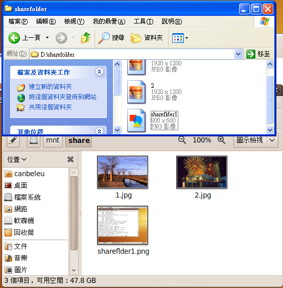Viewport: 283px width, 288px height.
Task: Open the 我的最愛(A) Favorites menu
Action: coord(109,21)
